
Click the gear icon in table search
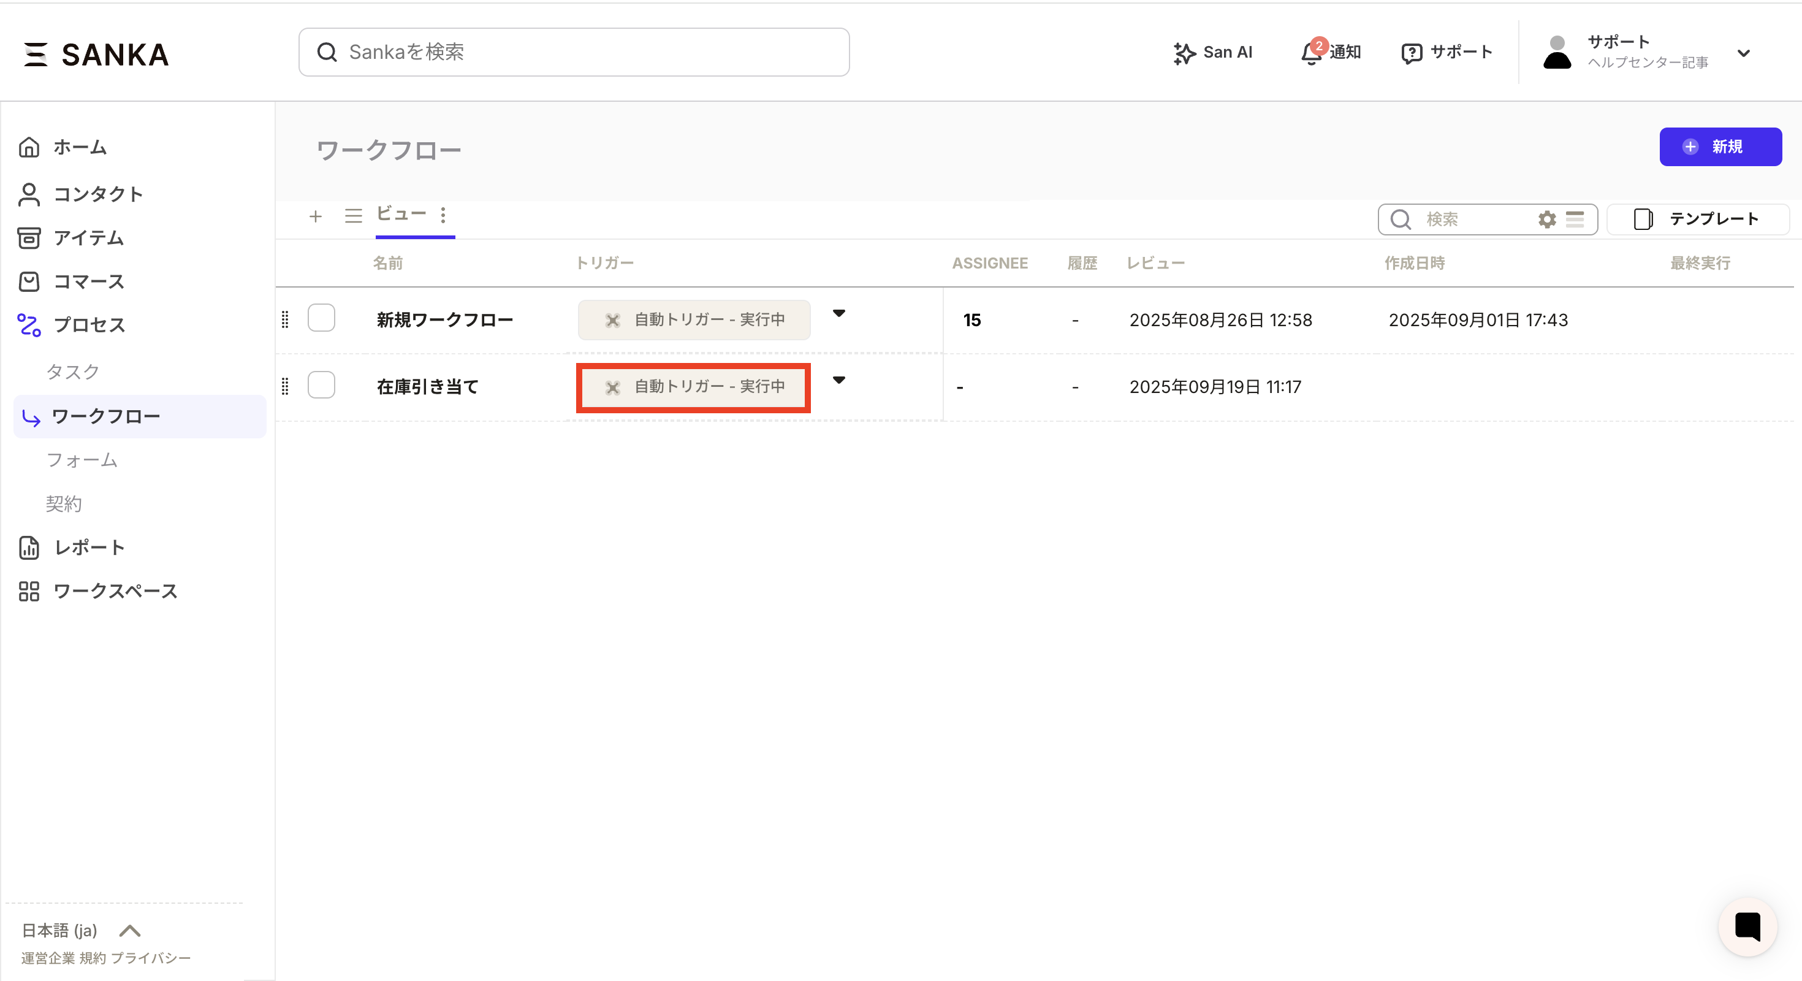tap(1546, 219)
